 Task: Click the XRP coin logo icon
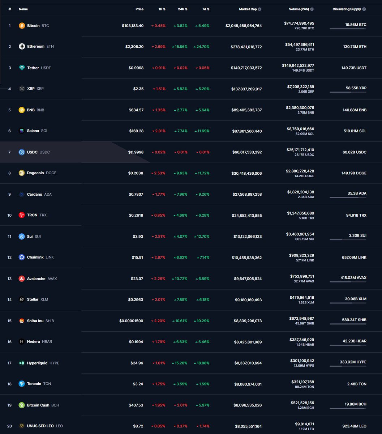click(22, 89)
